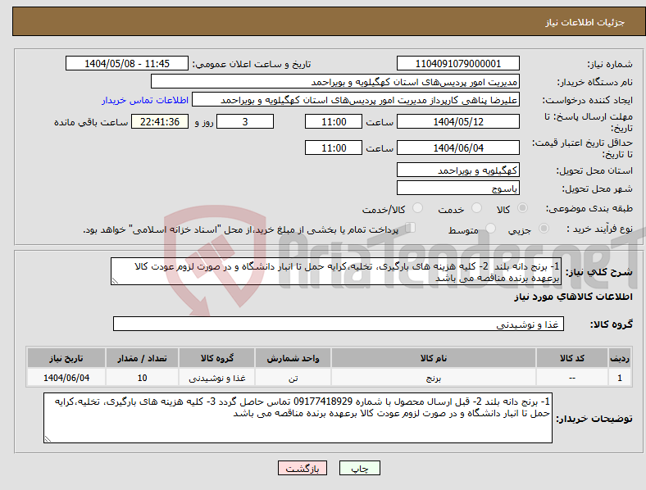Viewport: 646px width, 490px height.
Task: Click the جزئیات اطلاعات نیاز page header
Action: pyautogui.click(x=585, y=22)
